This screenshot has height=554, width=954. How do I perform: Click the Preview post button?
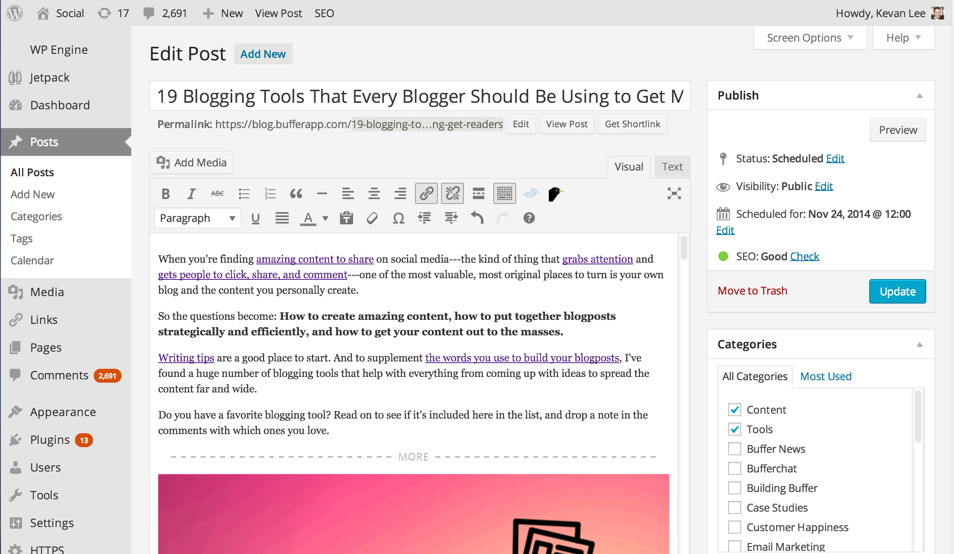point(897,129)
